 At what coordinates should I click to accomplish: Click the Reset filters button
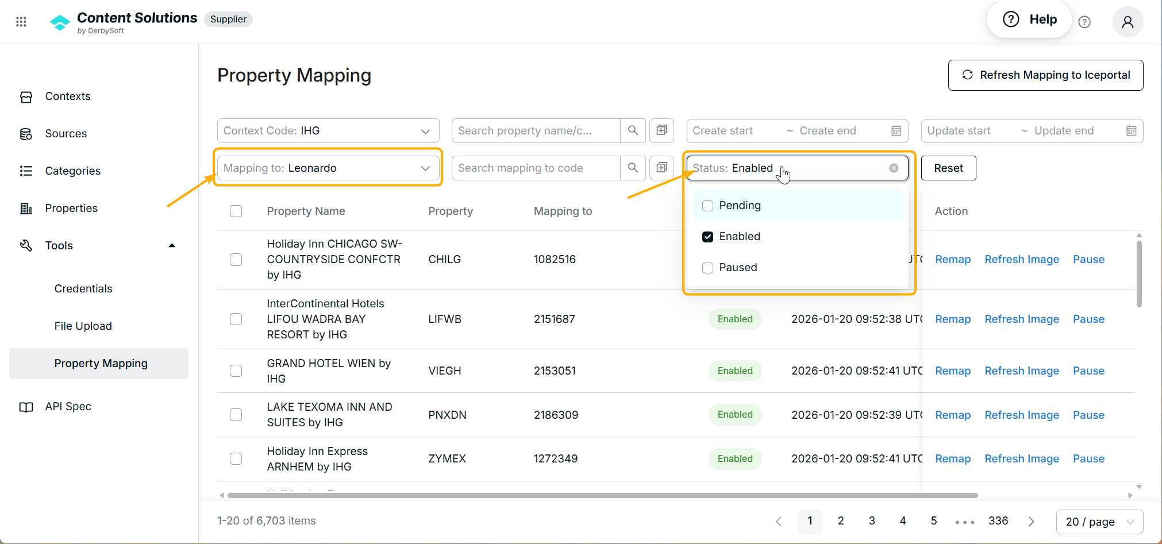[x=948, y=168]
